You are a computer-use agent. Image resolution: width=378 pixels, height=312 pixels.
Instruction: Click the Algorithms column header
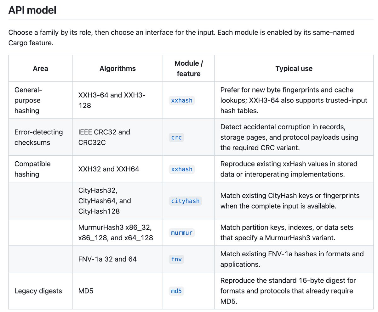tap(117, 69)
